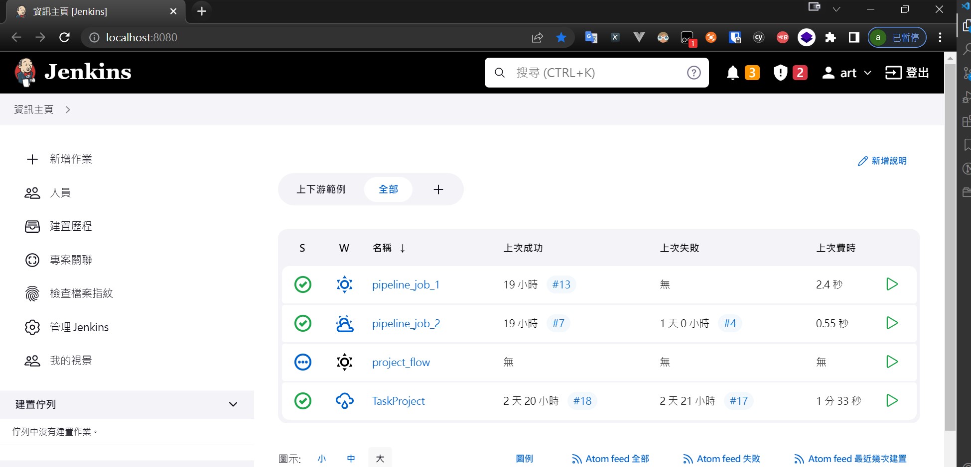Screen dimensions: 971x467
Task: Set icon size to 中 medium
Action: coord(351,459)
